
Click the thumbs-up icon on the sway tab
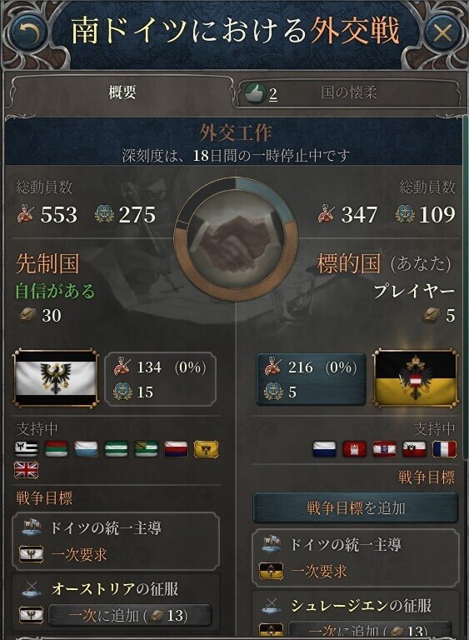click(255, 93)
